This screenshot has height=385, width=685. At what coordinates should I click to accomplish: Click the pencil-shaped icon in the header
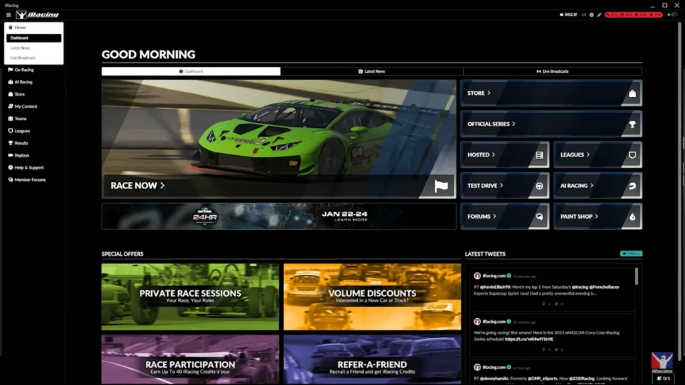pos(599,15)
